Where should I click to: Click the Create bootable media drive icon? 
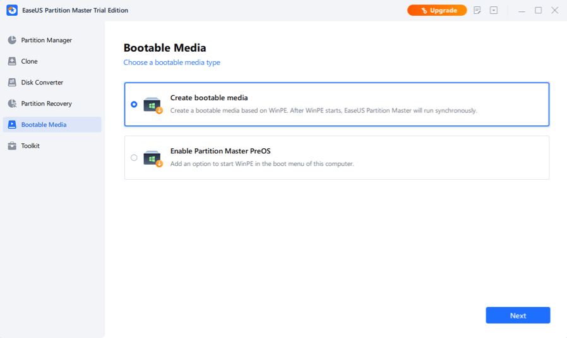152,105
